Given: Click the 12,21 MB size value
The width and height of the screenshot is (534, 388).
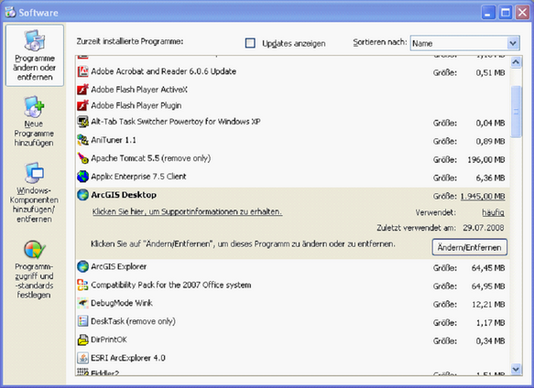Looking at the screenshot, I should 488,305.
